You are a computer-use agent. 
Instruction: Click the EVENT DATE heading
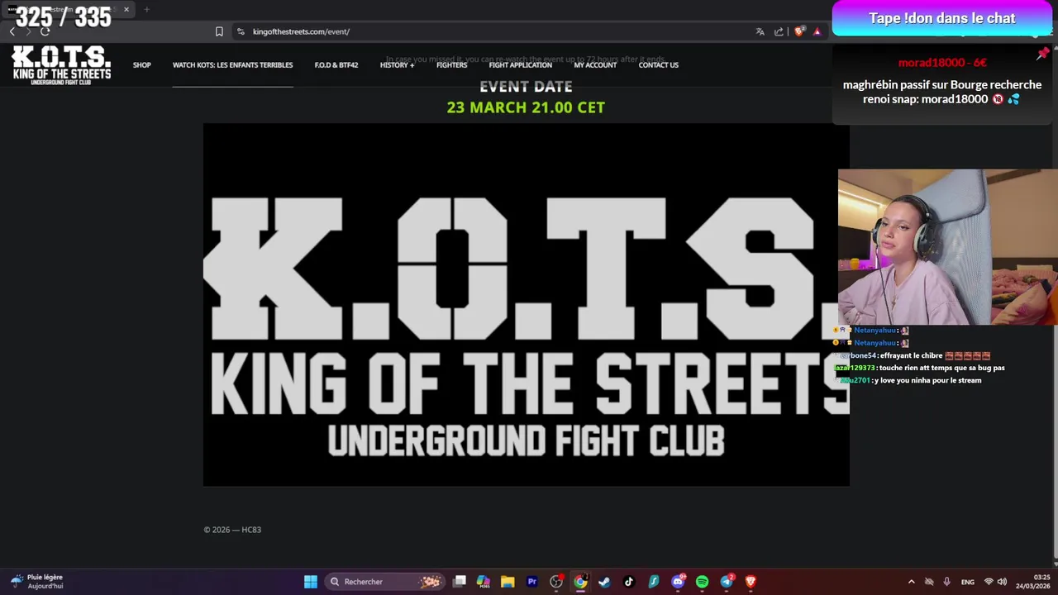coord(526,86)
